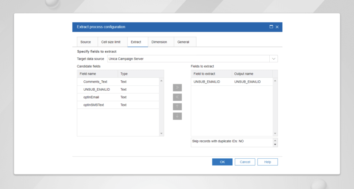
Task: Switch to the Source tab
Action: pos(86,42)
